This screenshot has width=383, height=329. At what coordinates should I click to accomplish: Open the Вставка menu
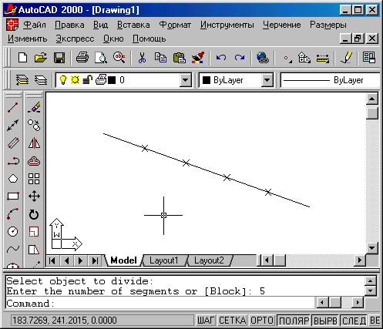(133, 25)
